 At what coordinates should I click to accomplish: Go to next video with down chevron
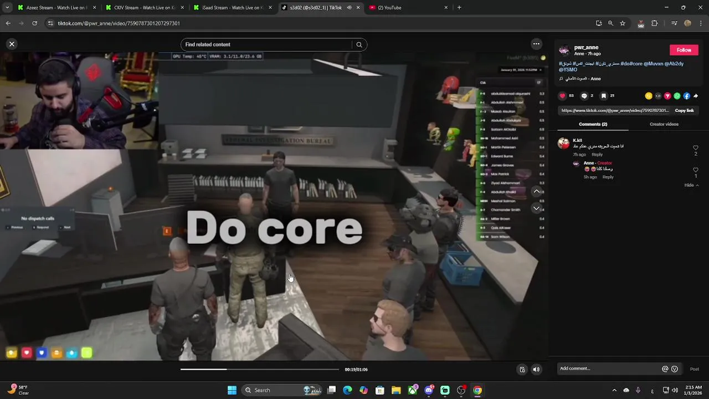tap(536, 208)
